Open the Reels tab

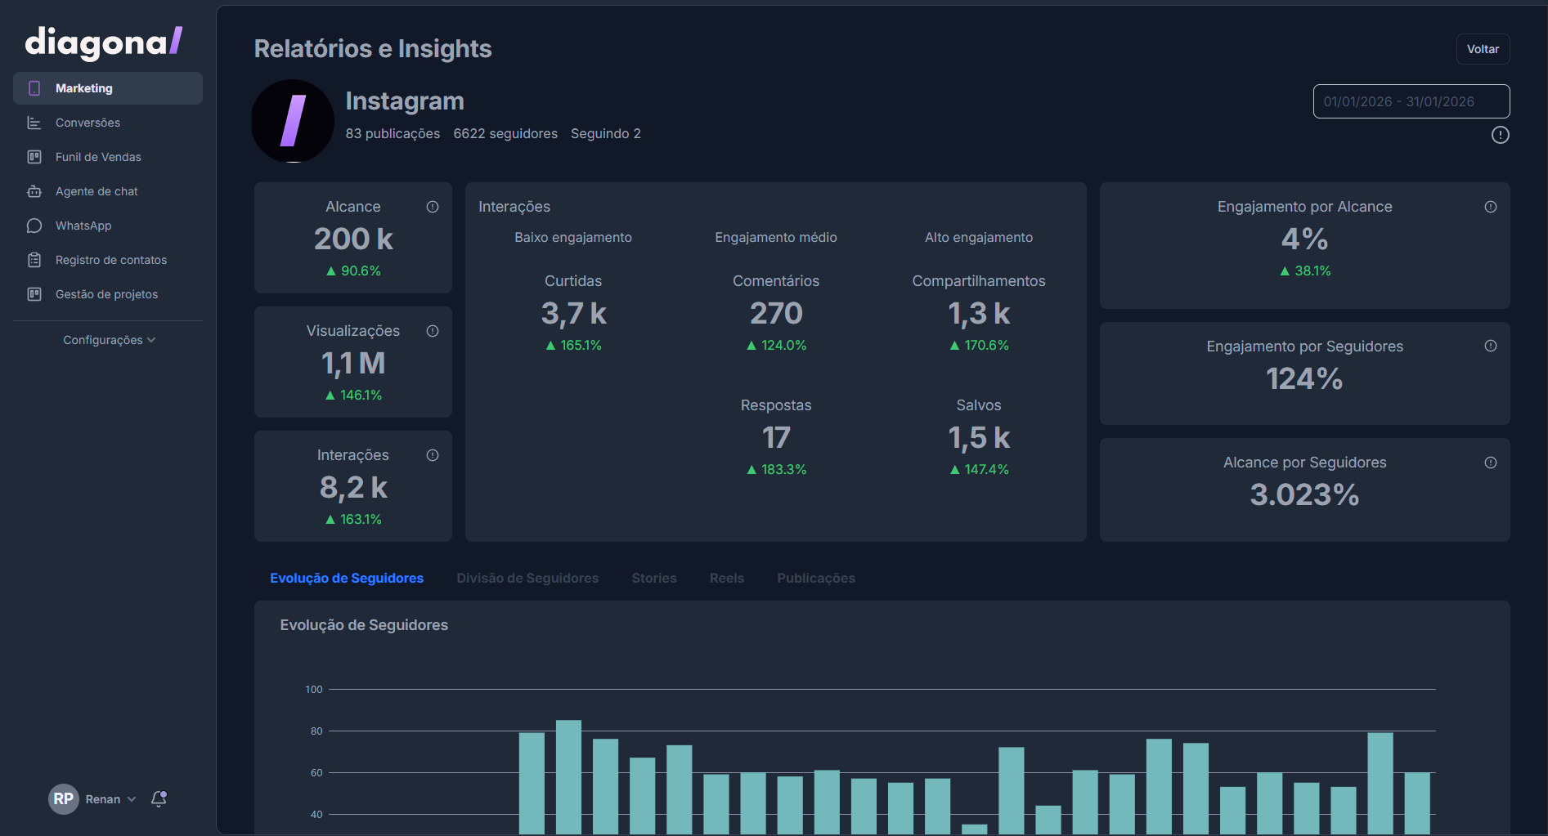(x=727, y=578)
